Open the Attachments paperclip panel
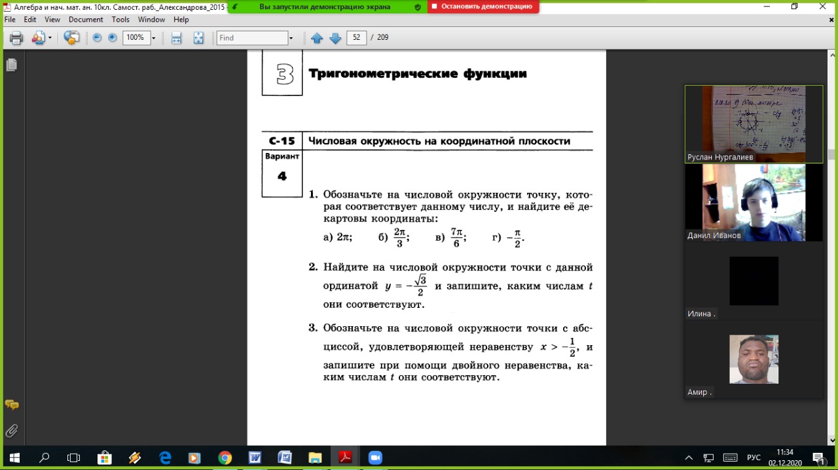 [x=11, y=431]
